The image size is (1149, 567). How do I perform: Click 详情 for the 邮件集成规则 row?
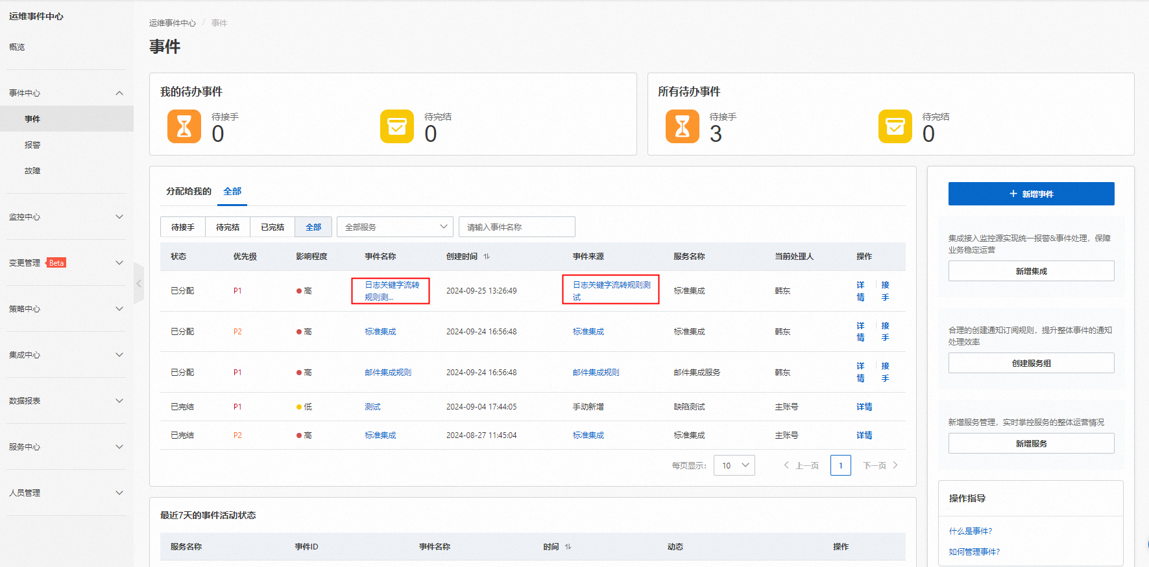tap(860, 372)
